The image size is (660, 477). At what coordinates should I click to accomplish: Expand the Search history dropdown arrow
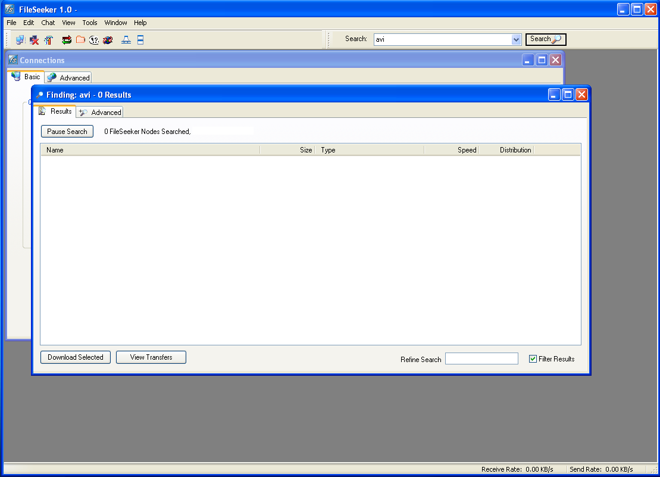coord(516,39)
